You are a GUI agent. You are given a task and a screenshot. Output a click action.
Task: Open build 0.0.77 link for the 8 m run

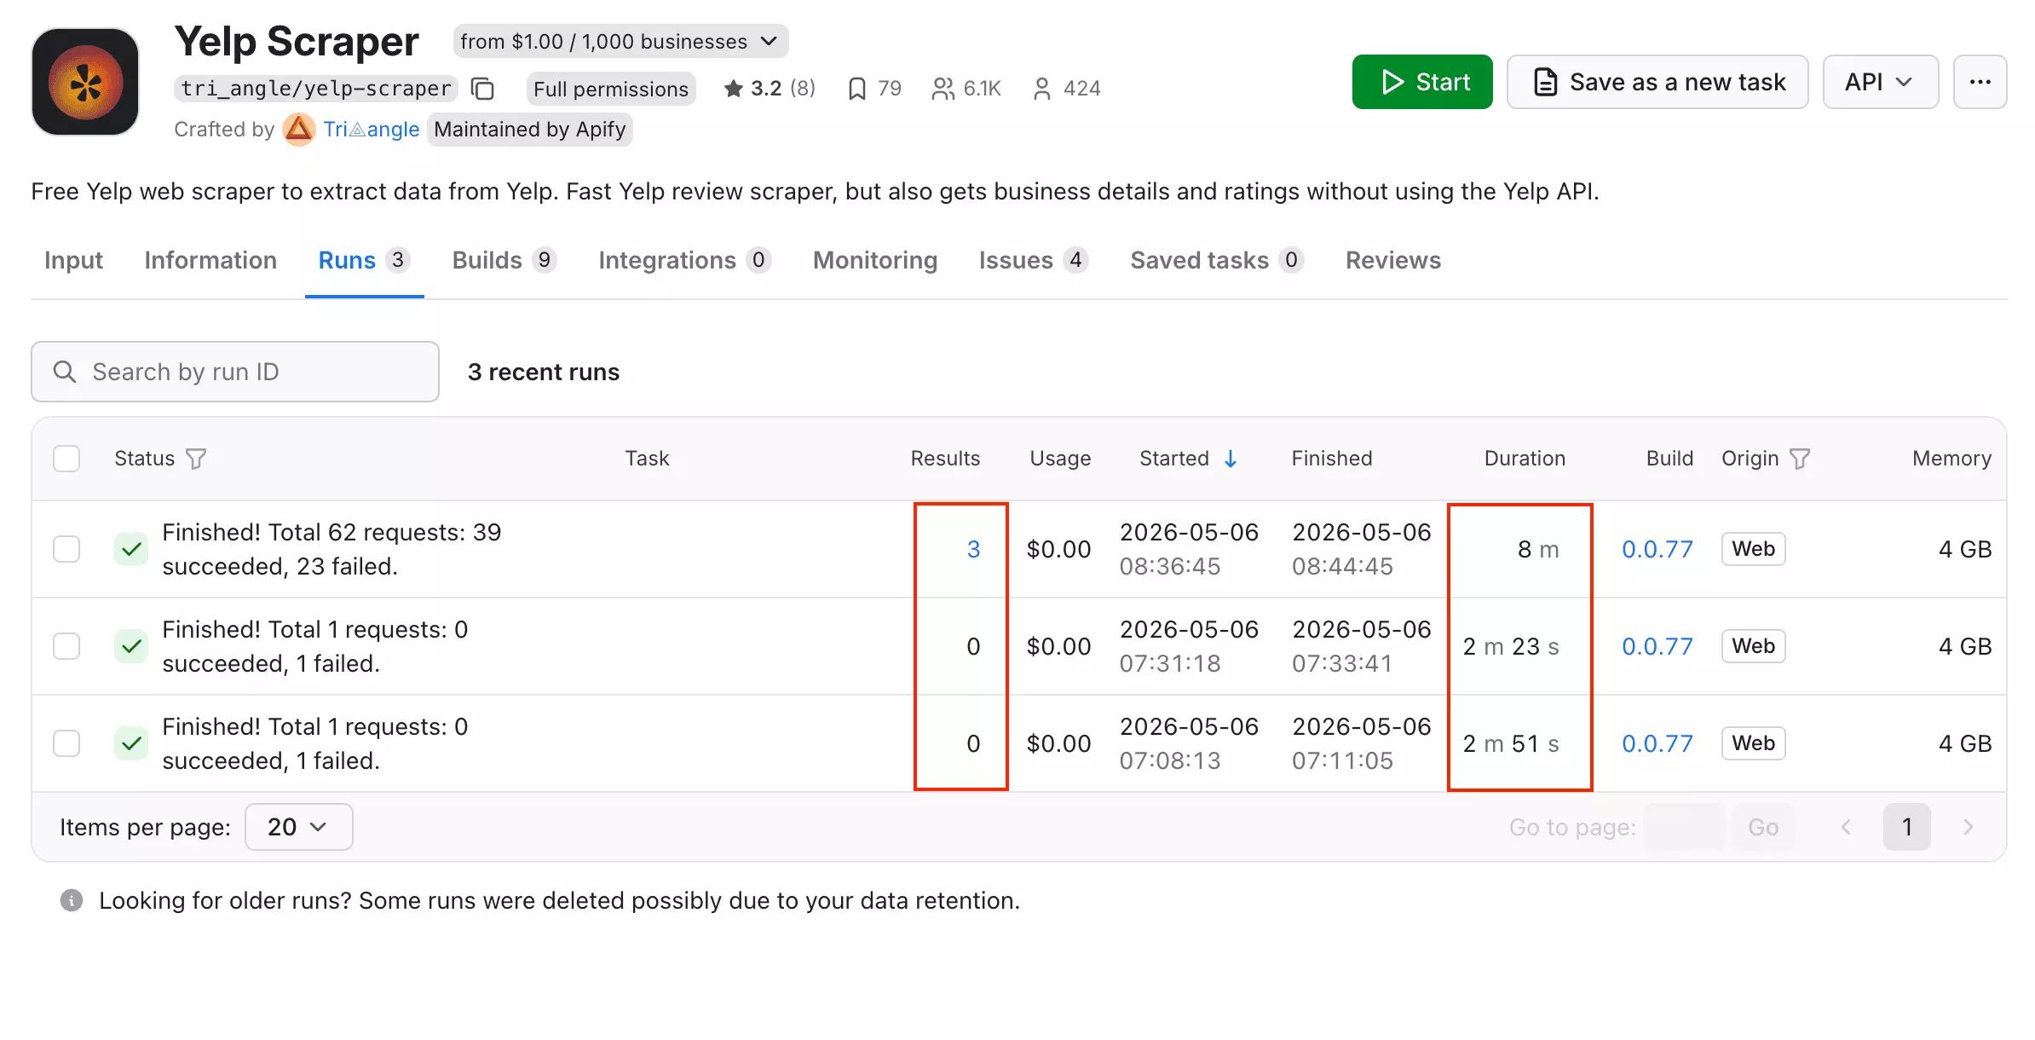pos(1657,549)
